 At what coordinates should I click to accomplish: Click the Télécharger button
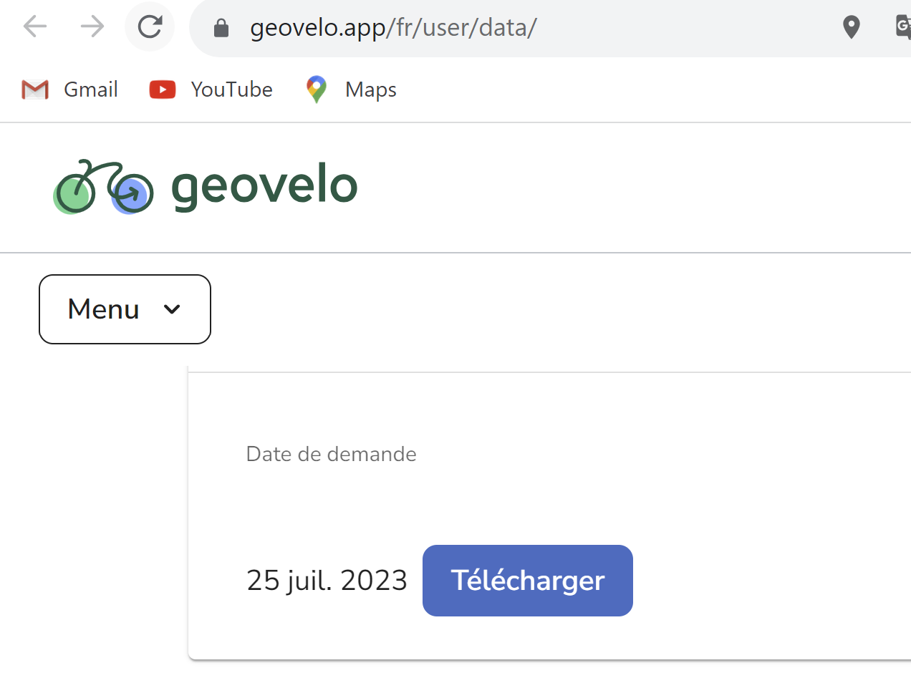coord(527,581)
